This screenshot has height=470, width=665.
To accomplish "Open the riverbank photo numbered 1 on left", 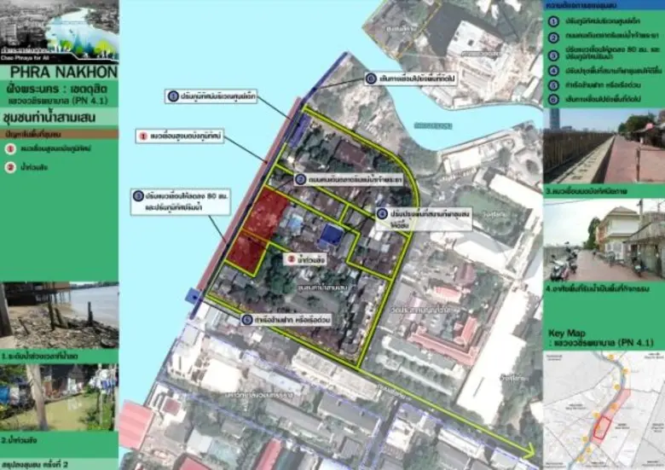I will pos(59,315).
